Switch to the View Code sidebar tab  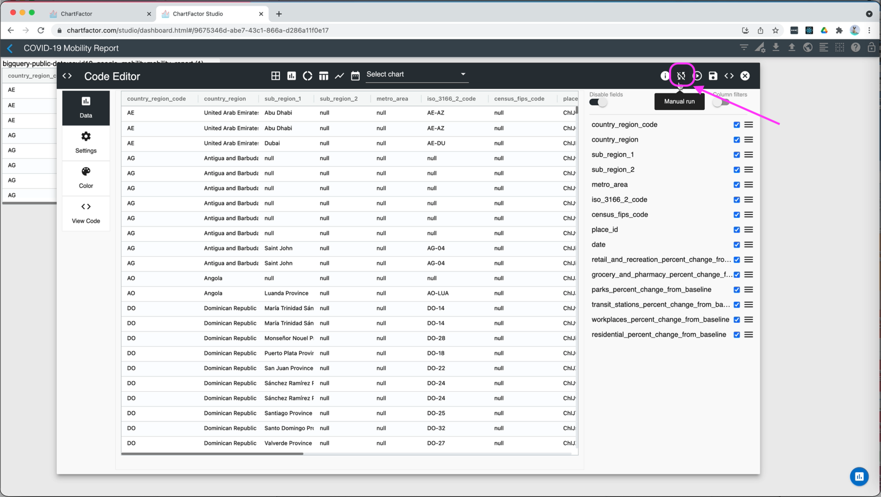(86, 213)
